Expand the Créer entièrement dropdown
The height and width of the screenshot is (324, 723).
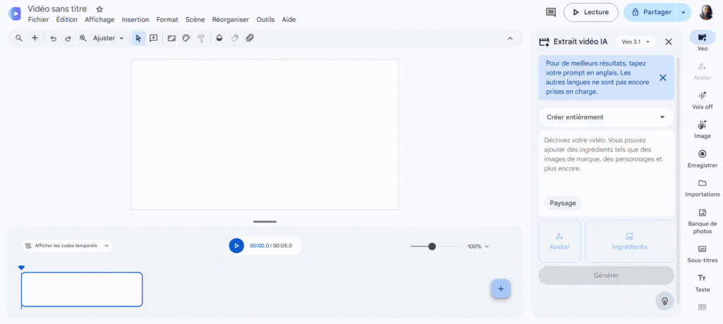pyautogui.click(x=606, y=118)
